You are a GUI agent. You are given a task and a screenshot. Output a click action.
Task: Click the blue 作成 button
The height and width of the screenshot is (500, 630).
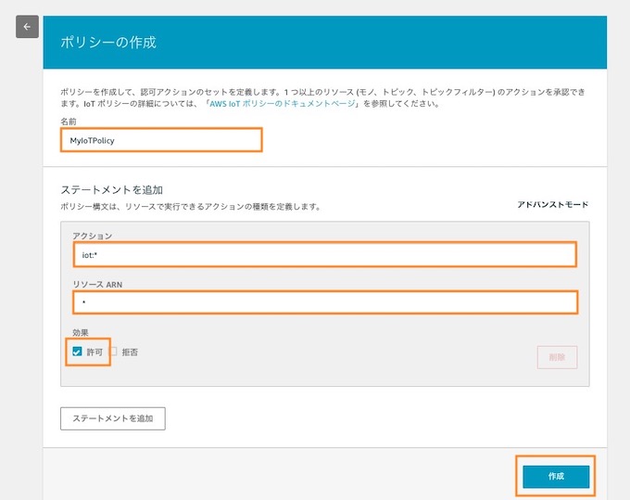coord(556,476)
